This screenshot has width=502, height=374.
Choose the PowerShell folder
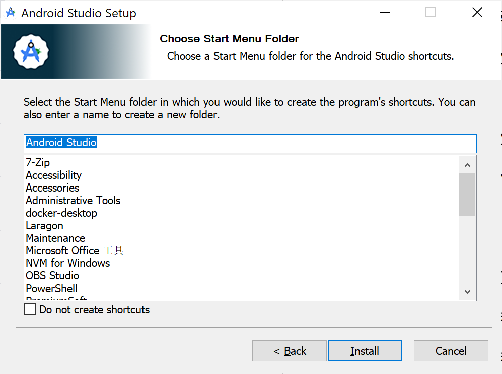[x=52, y=289]
